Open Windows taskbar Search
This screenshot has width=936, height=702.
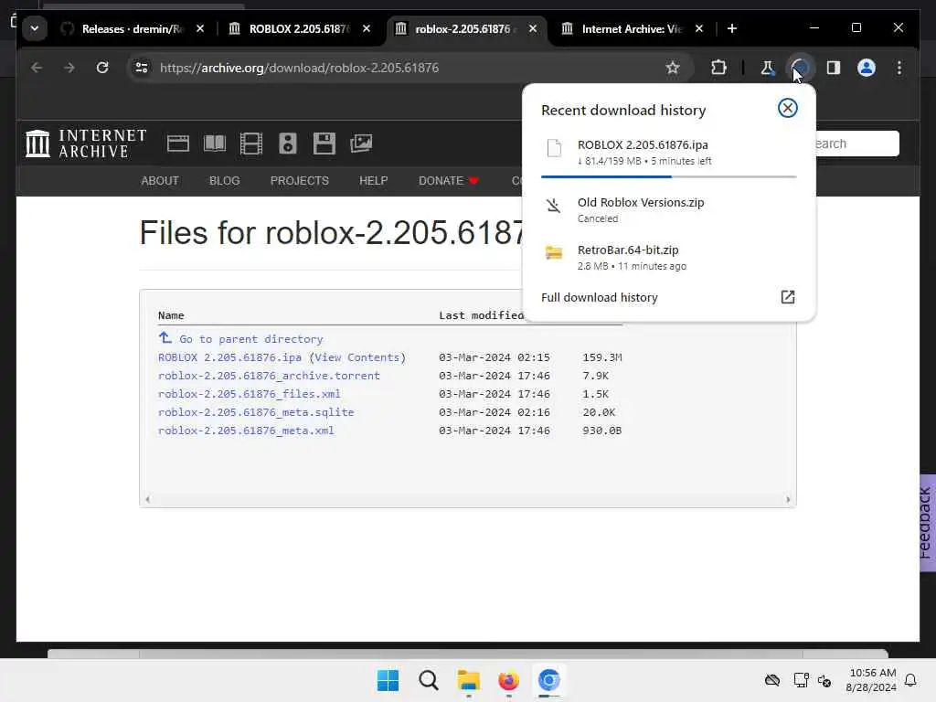point(429,680)
